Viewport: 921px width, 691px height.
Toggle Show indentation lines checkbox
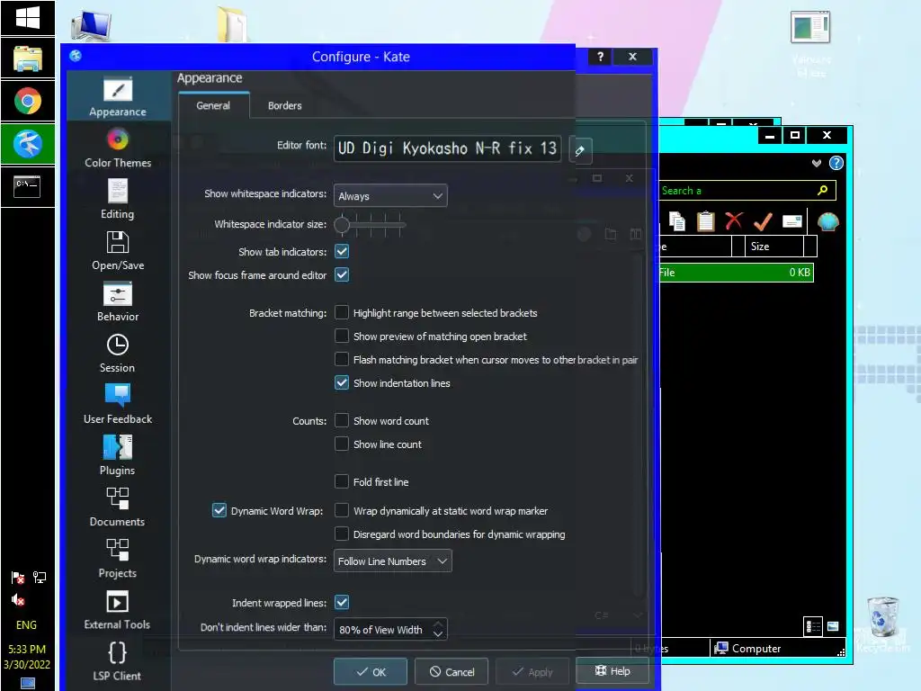341,382
